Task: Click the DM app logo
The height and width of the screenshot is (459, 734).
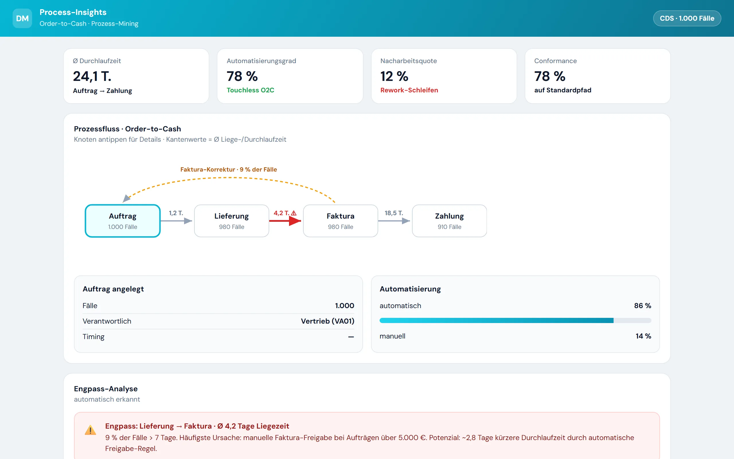Action: pyautogui.click(x=22, y=19)
